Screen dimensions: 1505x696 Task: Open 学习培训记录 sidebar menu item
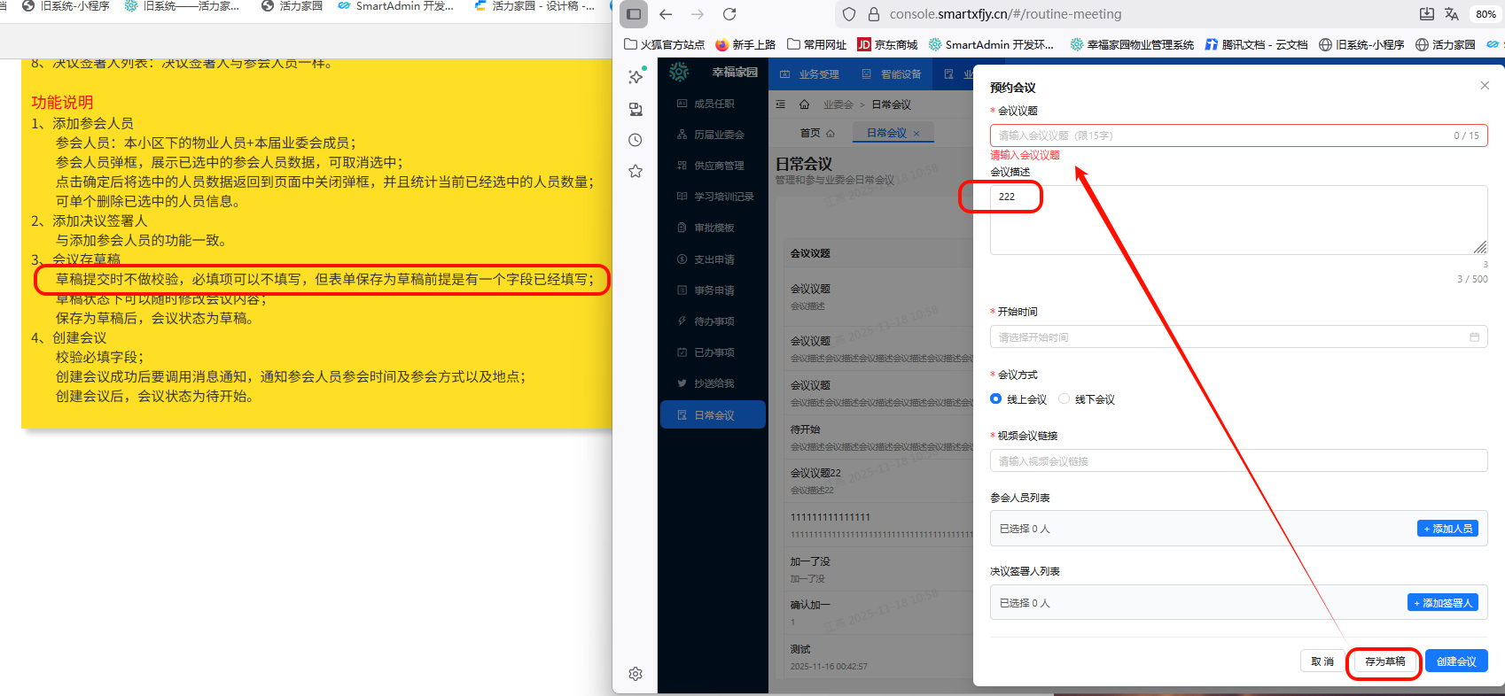[713, 197]
